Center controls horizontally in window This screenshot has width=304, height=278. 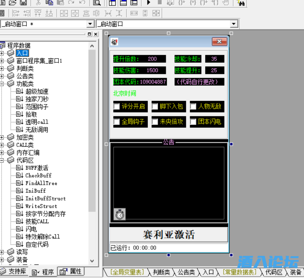point(64,13)
